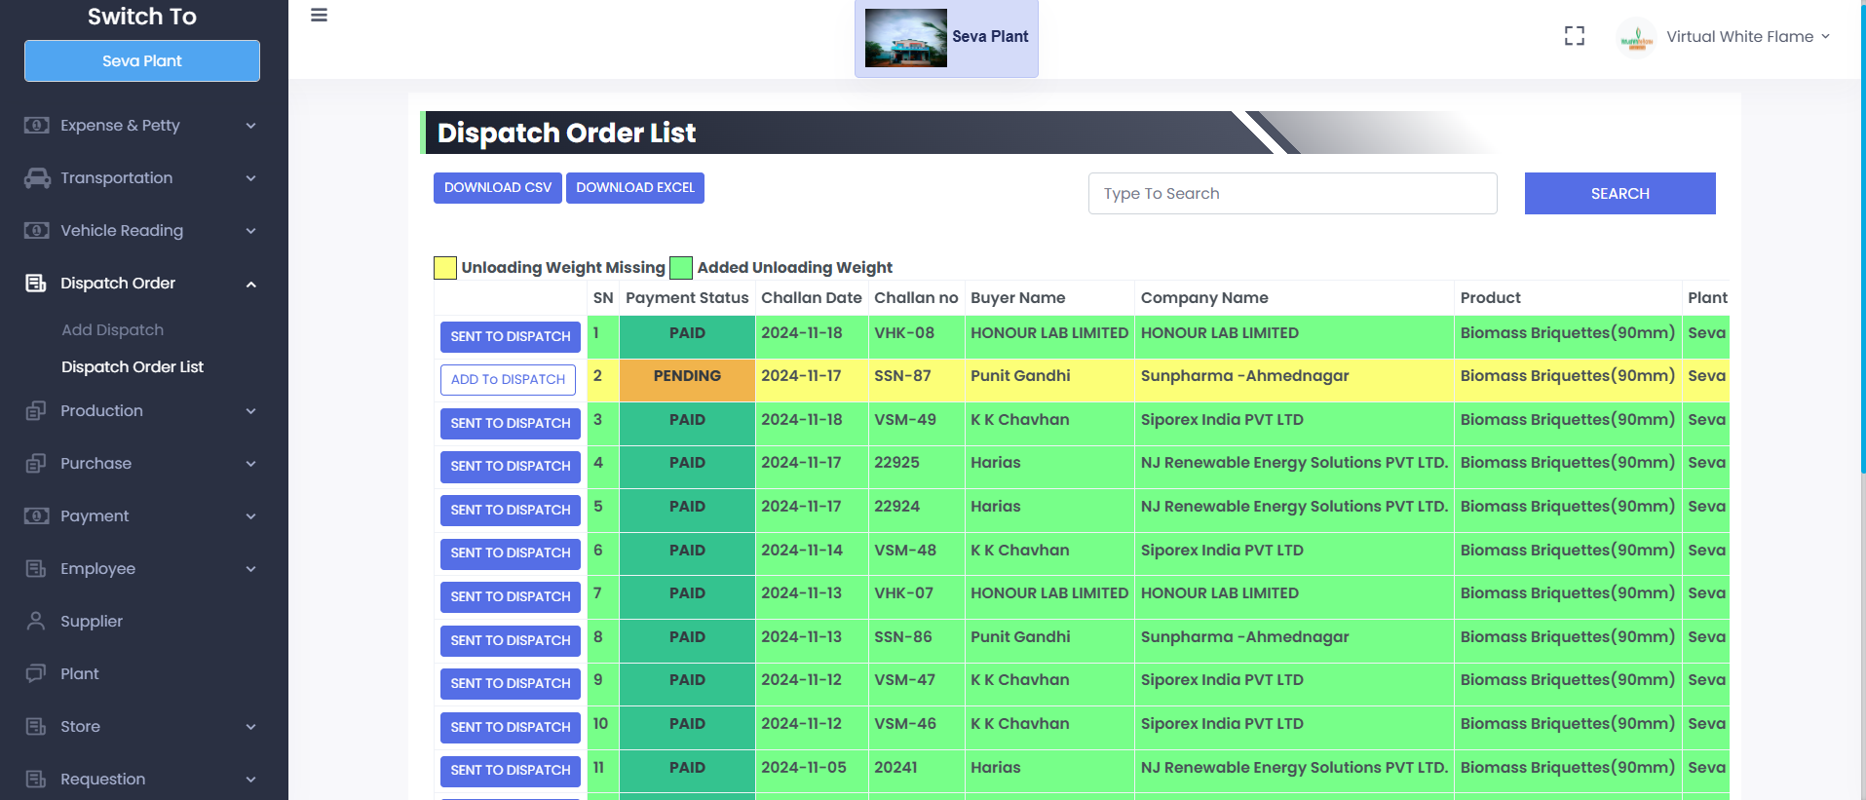The width and height of the screenshot is (1866, 800).
Task: Open Add Dispatch submenu item
Action: (x=113, y=330)
